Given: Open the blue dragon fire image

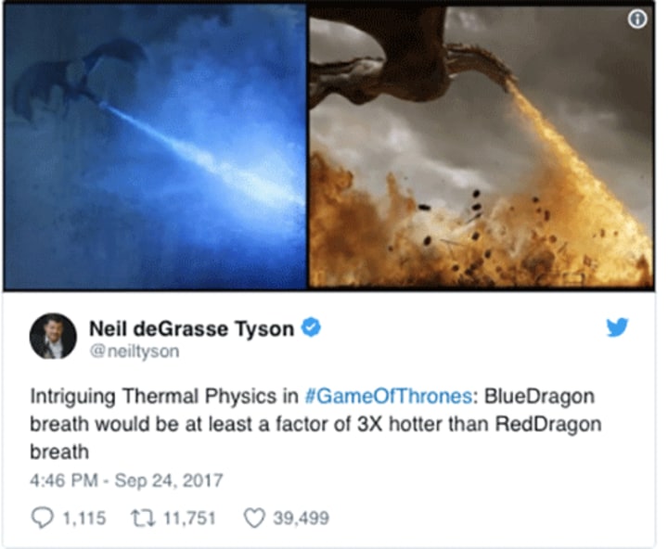Looking at the screenshot, I should (x=155, y=147).
